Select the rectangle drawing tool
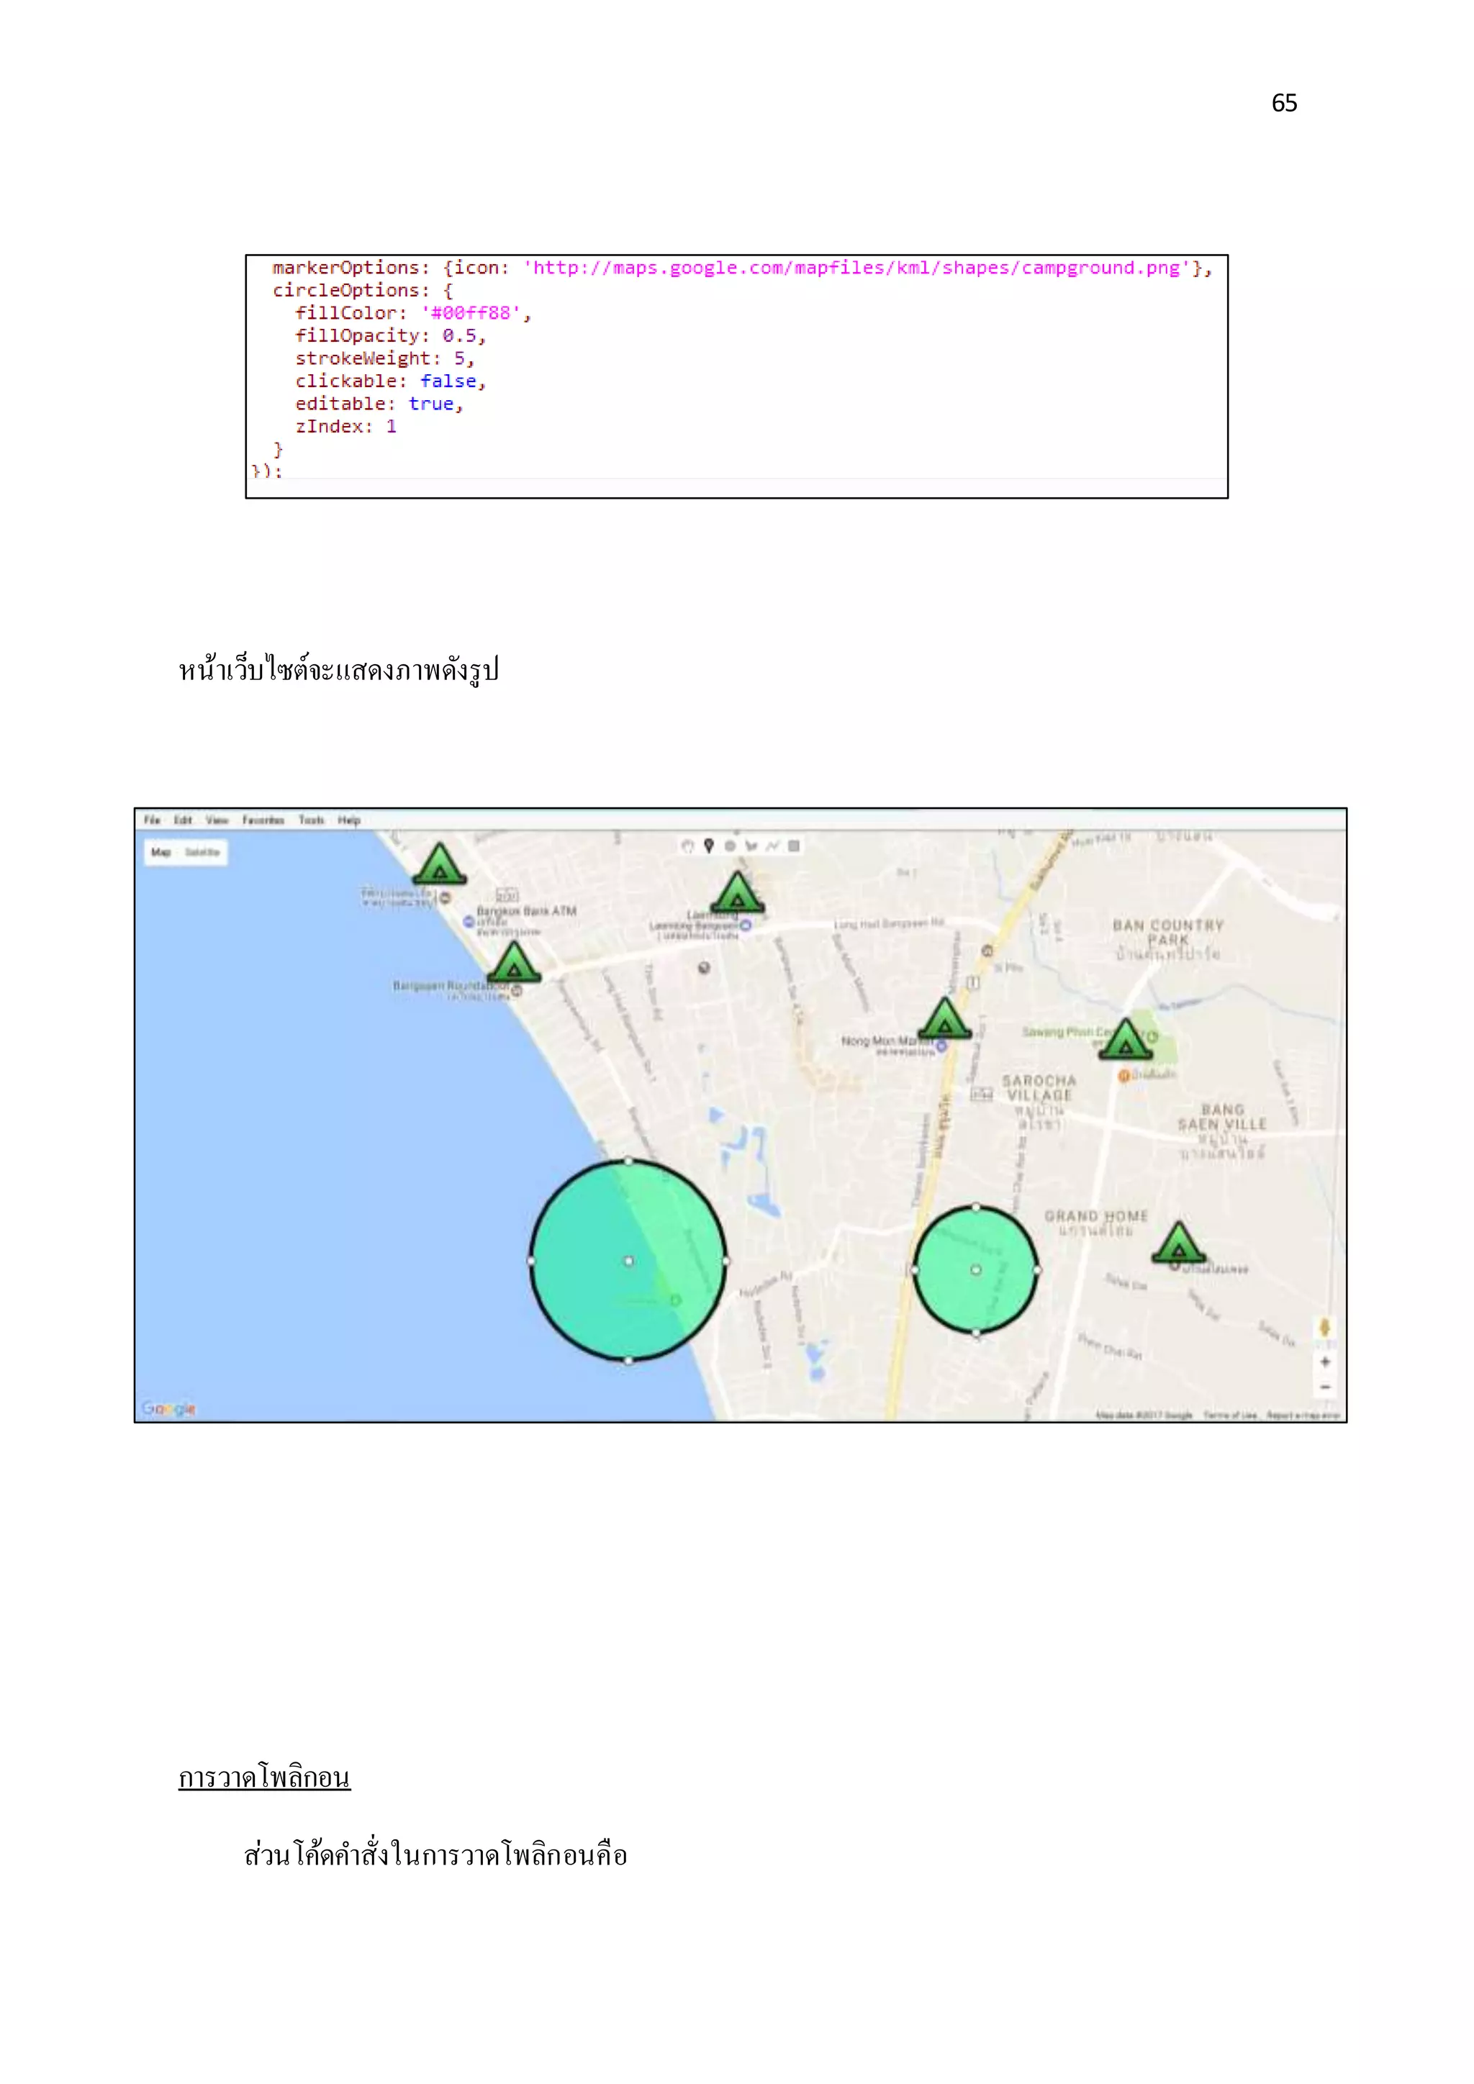 (x=794, y=846)
